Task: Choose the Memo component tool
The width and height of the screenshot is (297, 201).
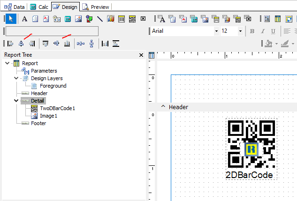Action: pyautogui.click(x=35, y=19)
